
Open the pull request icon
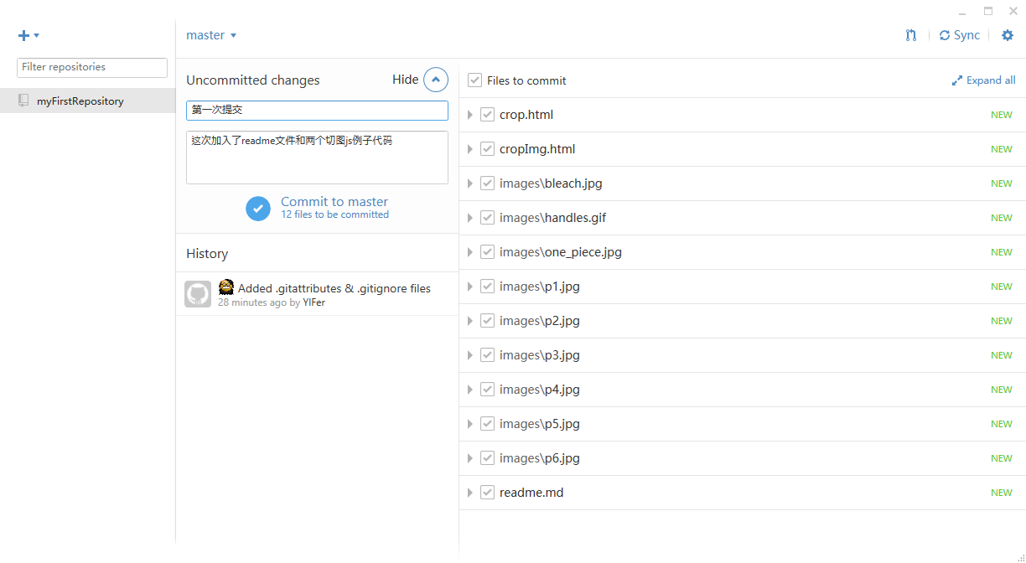coord(911,35)
